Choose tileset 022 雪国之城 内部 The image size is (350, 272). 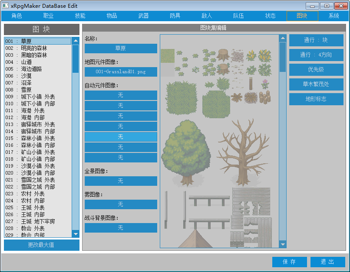tap(38, 187)
